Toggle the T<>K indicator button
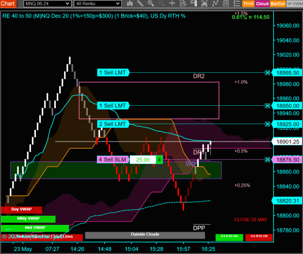This screenshot has width=303, height=254. coord(248,4)
